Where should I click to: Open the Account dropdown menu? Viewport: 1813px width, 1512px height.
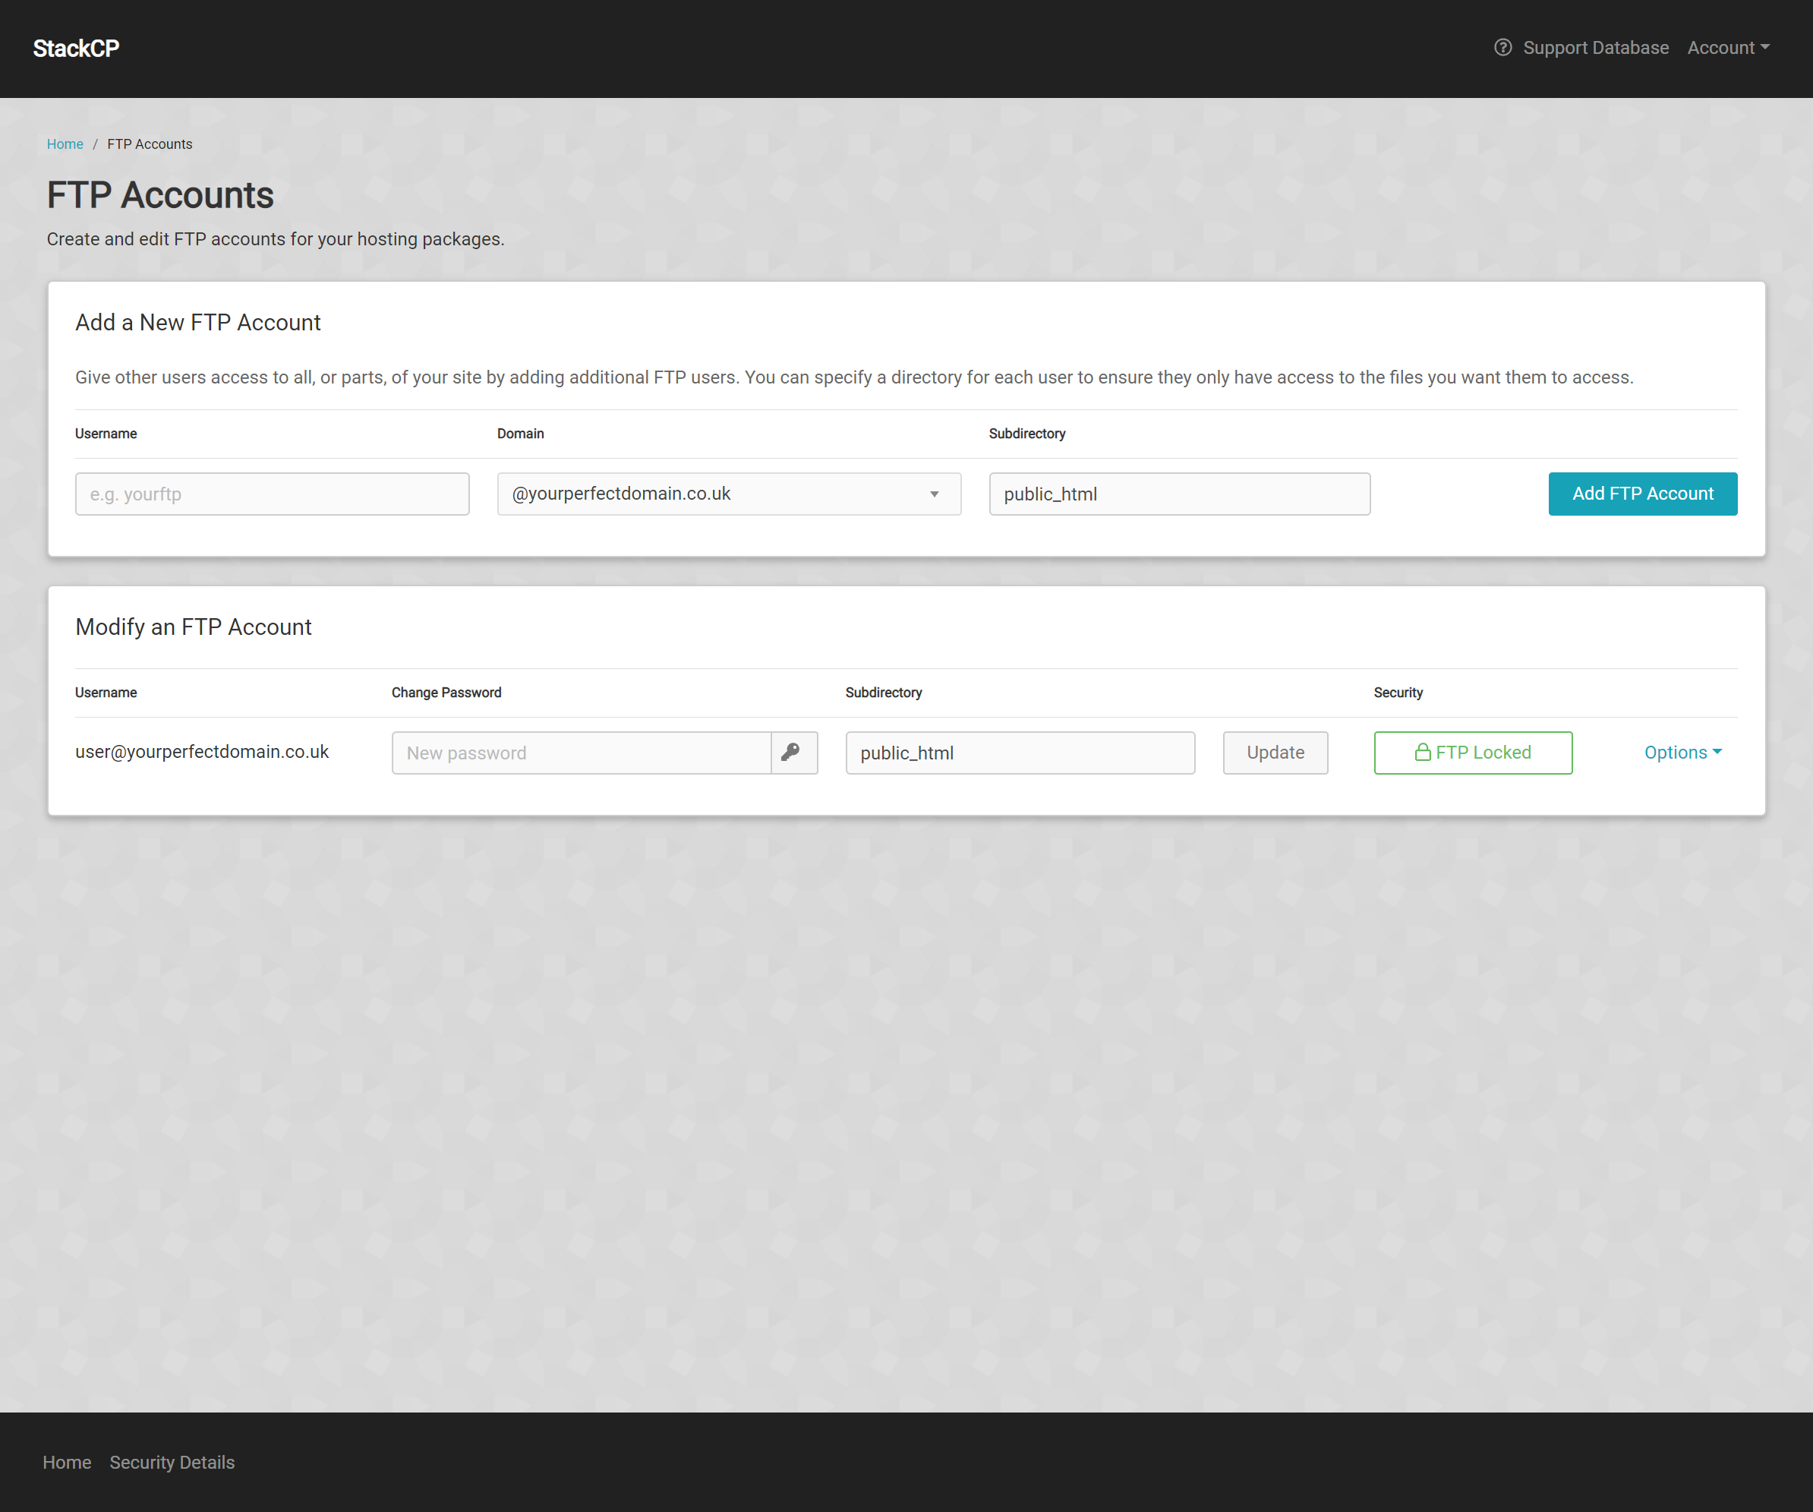click(1727, 48)
